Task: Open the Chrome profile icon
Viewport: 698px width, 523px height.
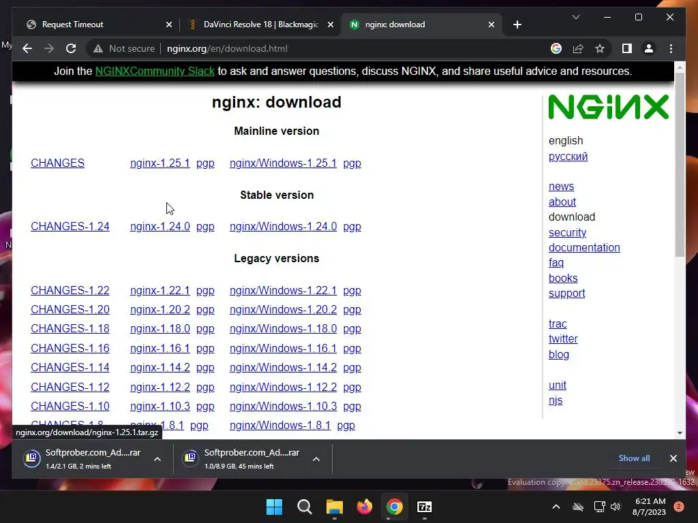Action: click(649, 48)
